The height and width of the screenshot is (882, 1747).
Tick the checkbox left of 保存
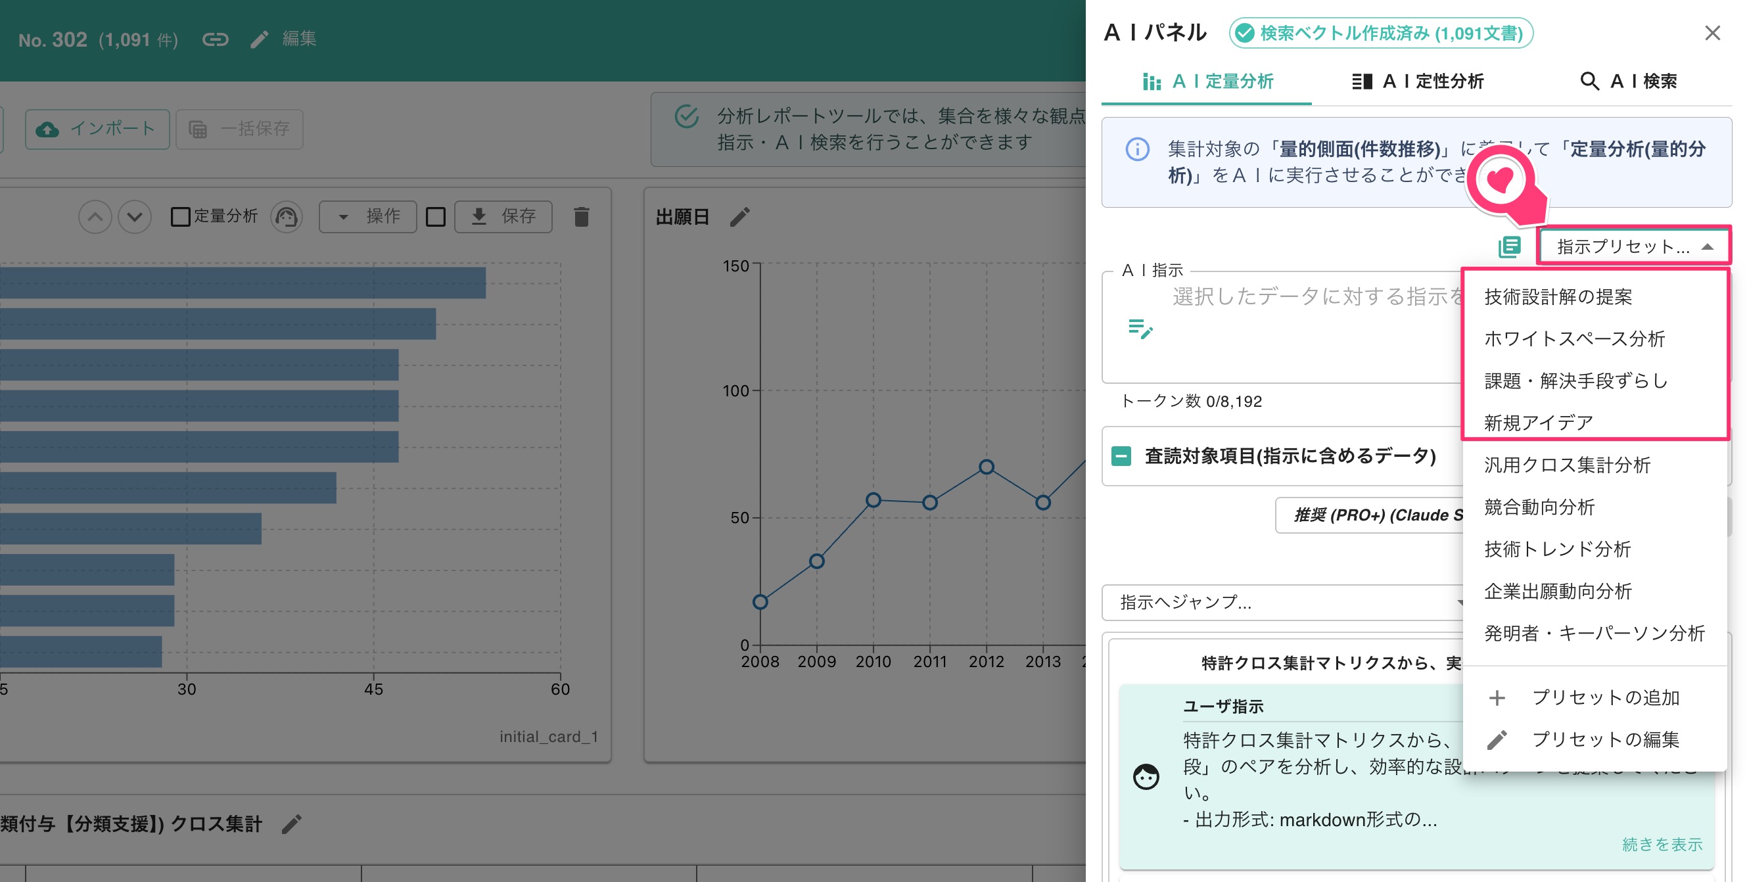pos(435,217)
